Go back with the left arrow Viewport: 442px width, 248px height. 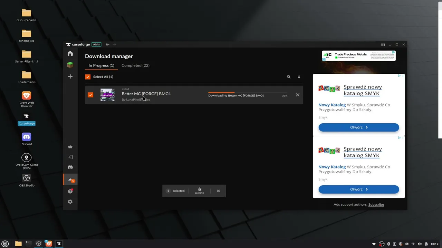[x=107, y=44]
